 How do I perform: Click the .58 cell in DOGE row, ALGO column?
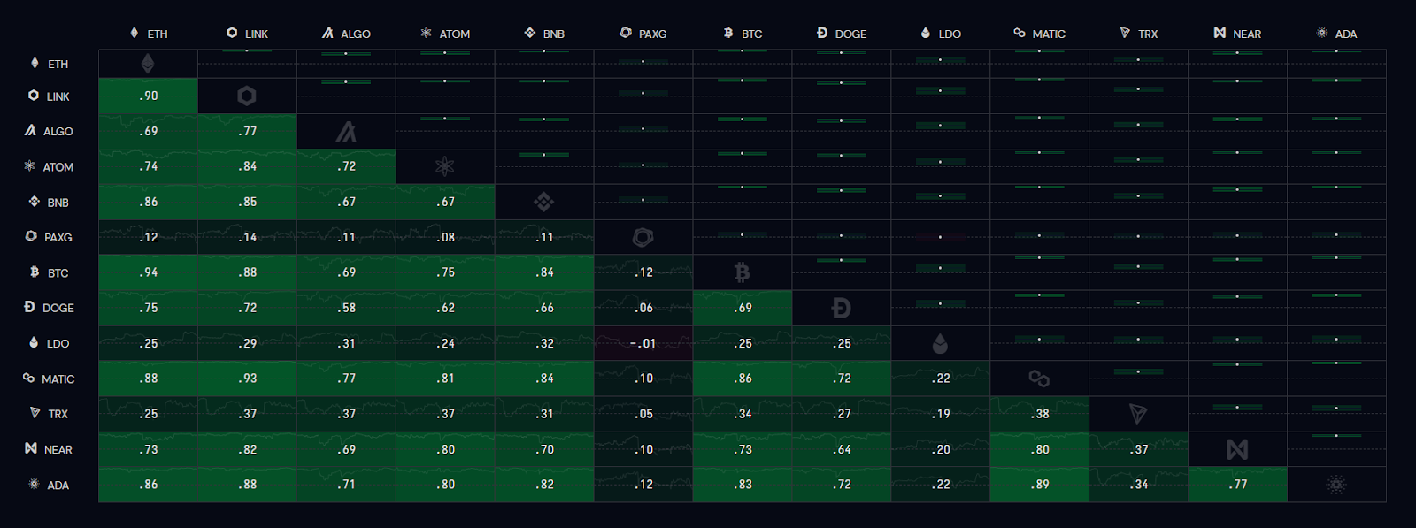pyautogui.click(x=346, y=308)
